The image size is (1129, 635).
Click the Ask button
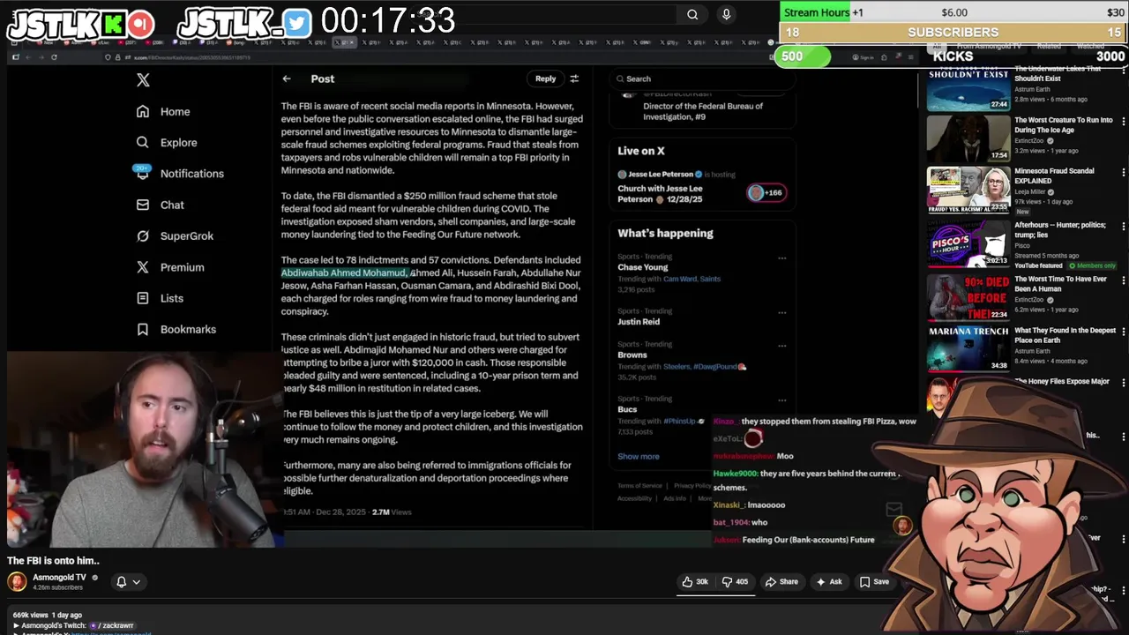point(829,582)
